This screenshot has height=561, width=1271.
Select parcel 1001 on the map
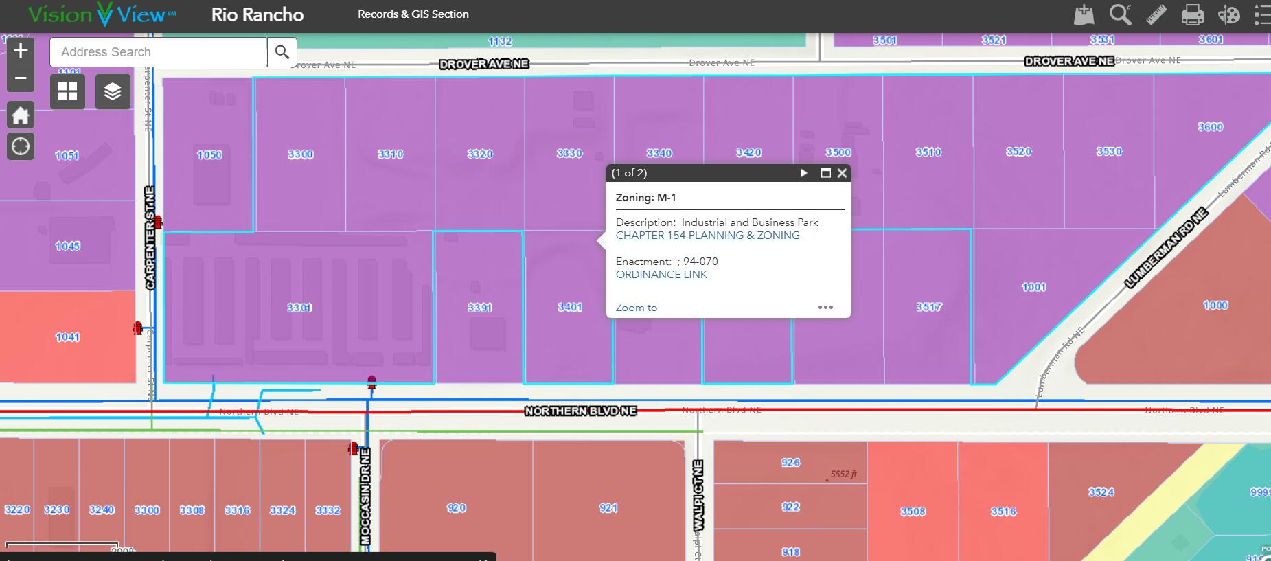[1033, 288]
